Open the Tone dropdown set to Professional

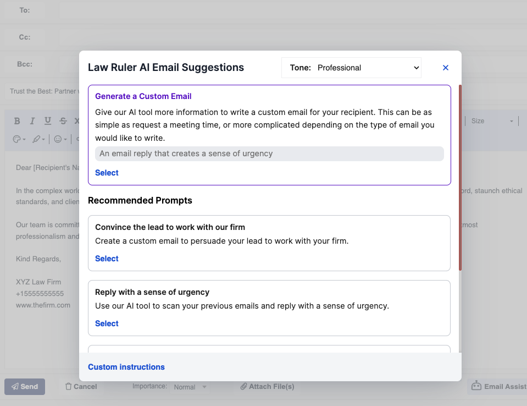(351, 68)
